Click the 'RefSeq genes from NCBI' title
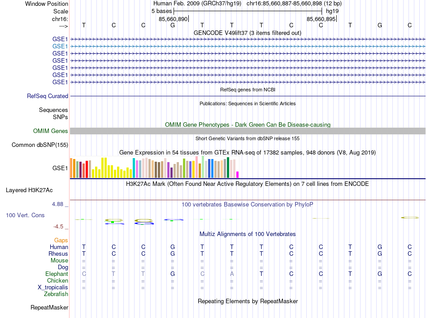 point(248,90)
